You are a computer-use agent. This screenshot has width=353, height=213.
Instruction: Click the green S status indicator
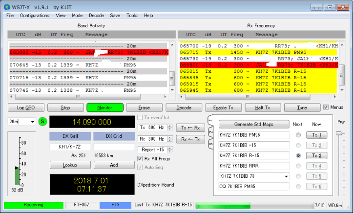coord(42,122)
